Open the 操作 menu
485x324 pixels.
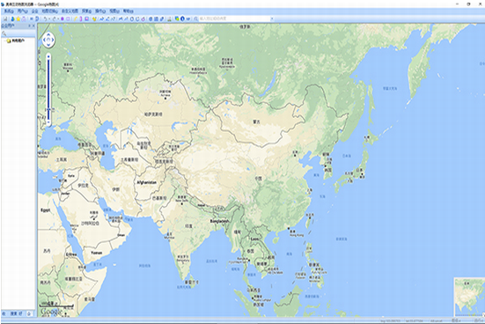tap(100, 11)
